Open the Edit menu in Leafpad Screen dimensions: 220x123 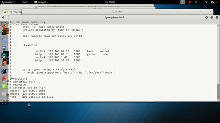(x=18, y=22)
